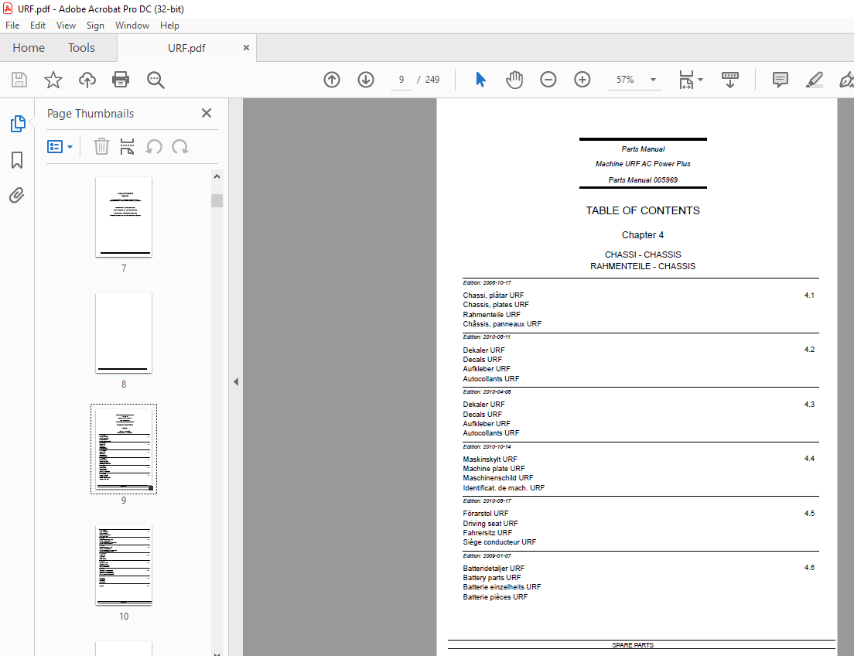Open the Bookmarks panel icon
The width and height of the screenshot is (854, 656).
pos(17,159)
